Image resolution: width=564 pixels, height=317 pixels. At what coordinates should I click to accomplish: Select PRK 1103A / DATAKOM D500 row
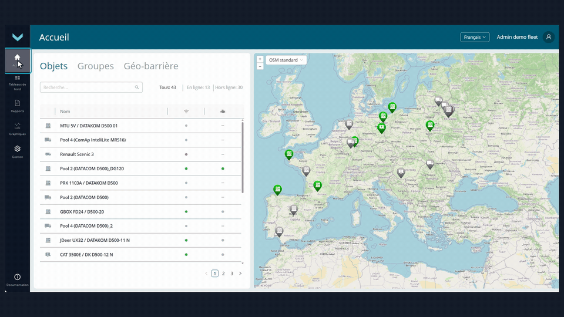point(140,183)
